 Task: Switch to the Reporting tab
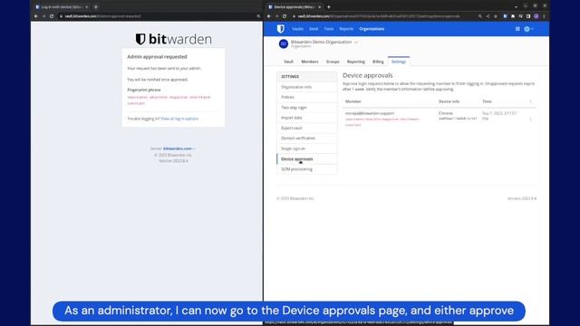click(x=356, y=62)
